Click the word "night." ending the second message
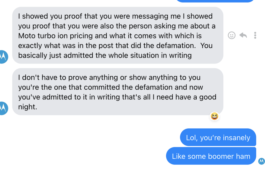This screenshot has height=174, width=265. pyautogui.click(x=28, y=107)
